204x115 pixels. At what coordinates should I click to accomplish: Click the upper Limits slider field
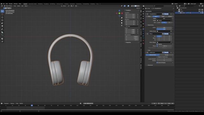[164, 27]
